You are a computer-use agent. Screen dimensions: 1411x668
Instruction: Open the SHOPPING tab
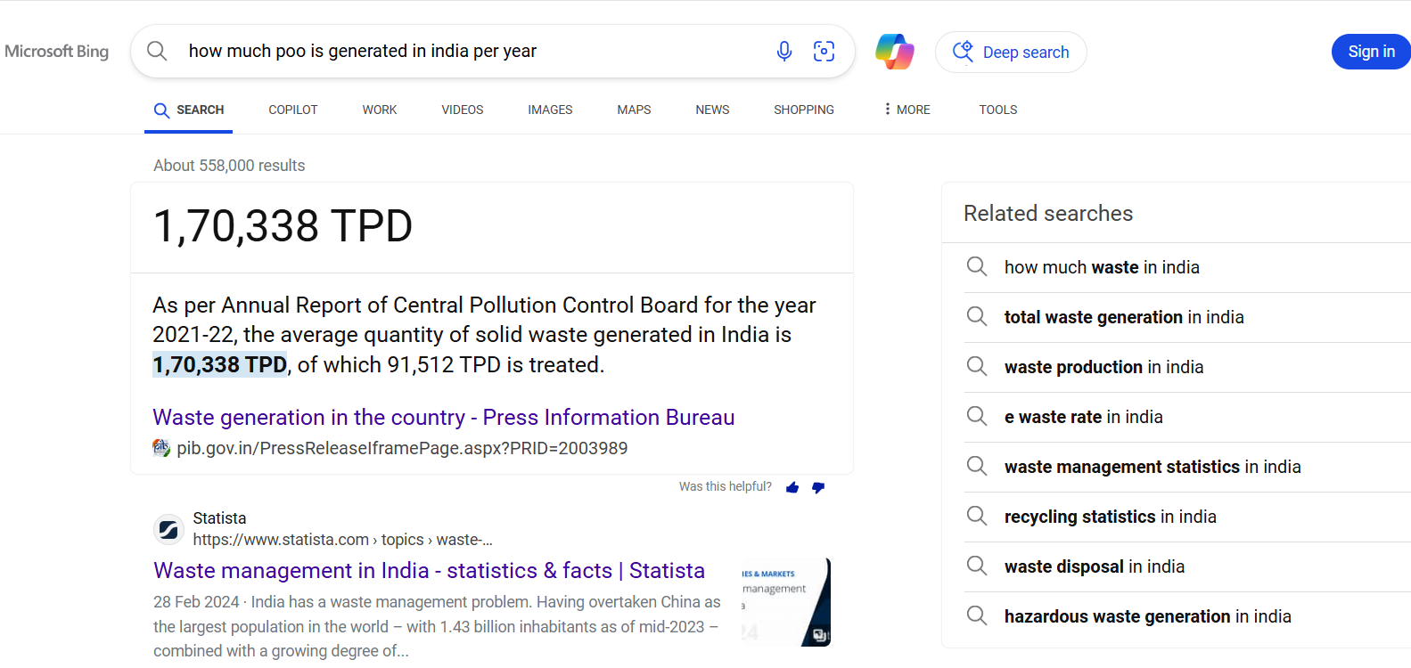(x=804, y=110)
